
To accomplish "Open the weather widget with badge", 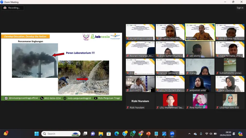I will click(x=6, y=134).
